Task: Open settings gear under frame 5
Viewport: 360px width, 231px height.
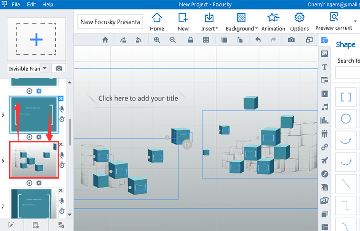Action: (x=39, y=137)
